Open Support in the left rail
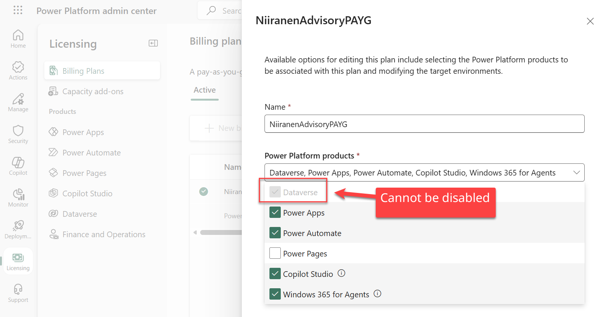The image size is (596, 317). (x=18, y=293)
